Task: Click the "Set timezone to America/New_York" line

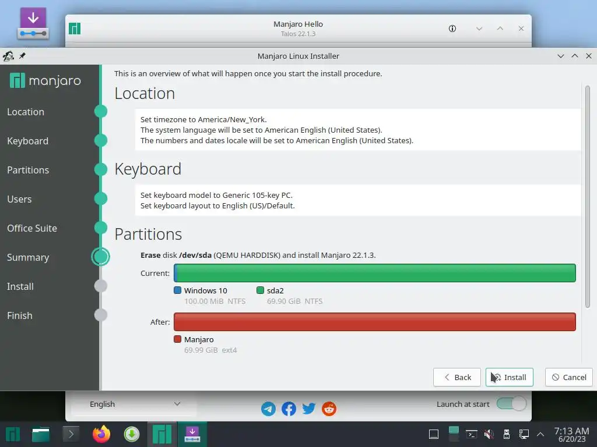Action: [x=203, y=119]
